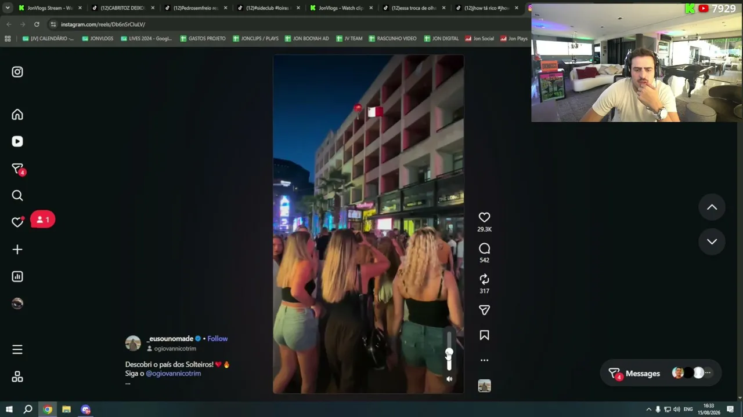
Task: Reload the page with the refresh icon
Action: pos(37,24)
